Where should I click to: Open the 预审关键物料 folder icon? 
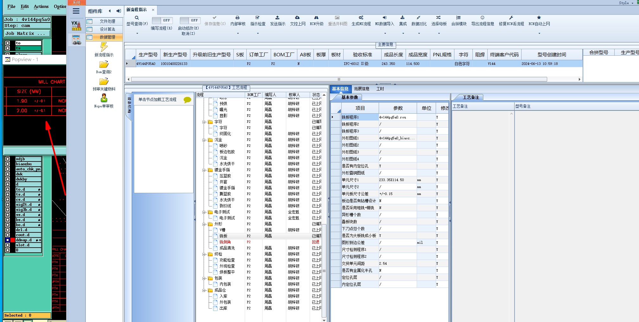104,82
